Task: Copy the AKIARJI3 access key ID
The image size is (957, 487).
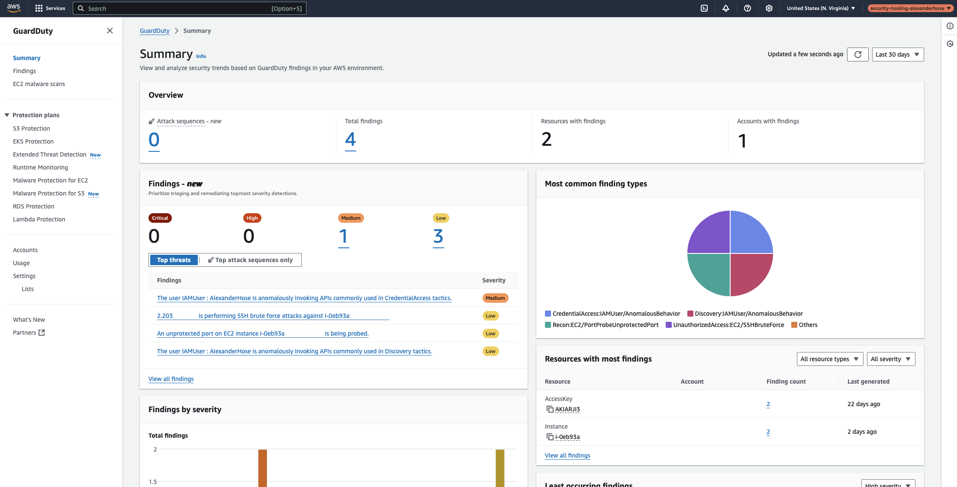Action: 550,409
